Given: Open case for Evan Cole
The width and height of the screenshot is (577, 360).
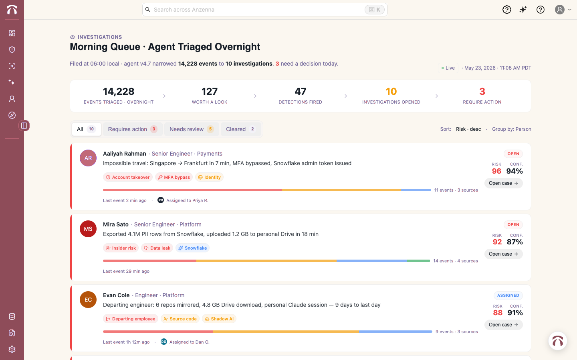Looking at the screenshot, I should 504,325.
